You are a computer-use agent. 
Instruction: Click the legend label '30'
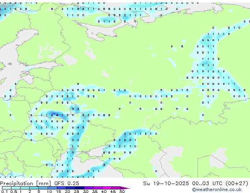click(x=86, y=191)
